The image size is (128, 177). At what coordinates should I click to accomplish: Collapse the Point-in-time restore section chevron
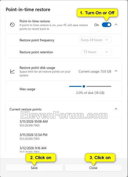pyautogui.click(x=116, y=25)
